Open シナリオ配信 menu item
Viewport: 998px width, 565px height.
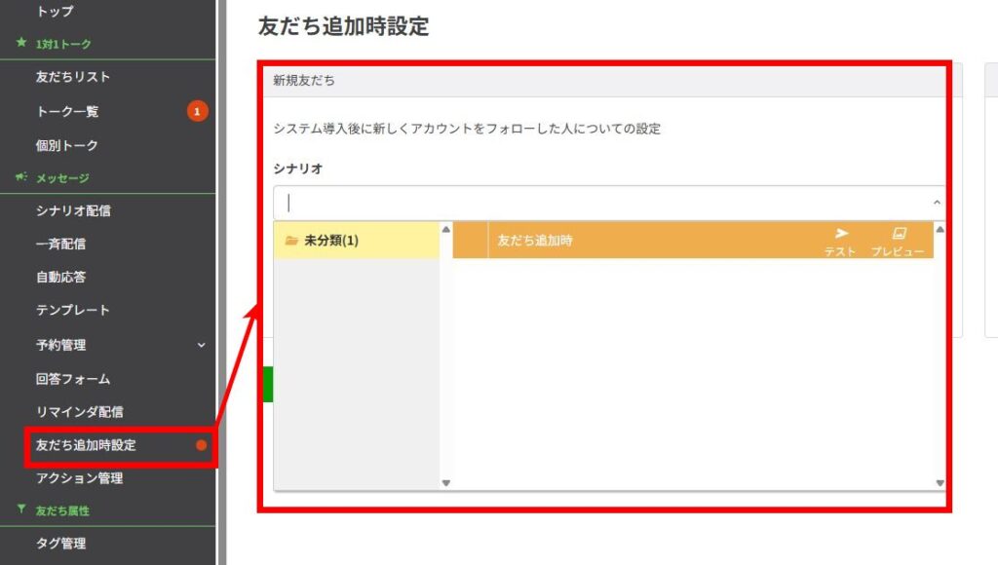tap(73, 210)
